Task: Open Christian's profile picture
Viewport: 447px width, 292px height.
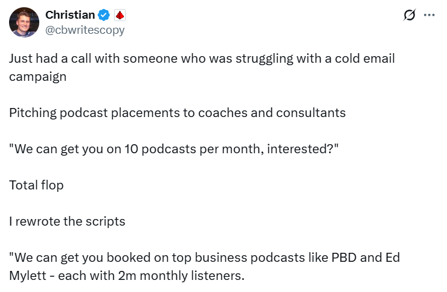Action: tap(24, 22)
